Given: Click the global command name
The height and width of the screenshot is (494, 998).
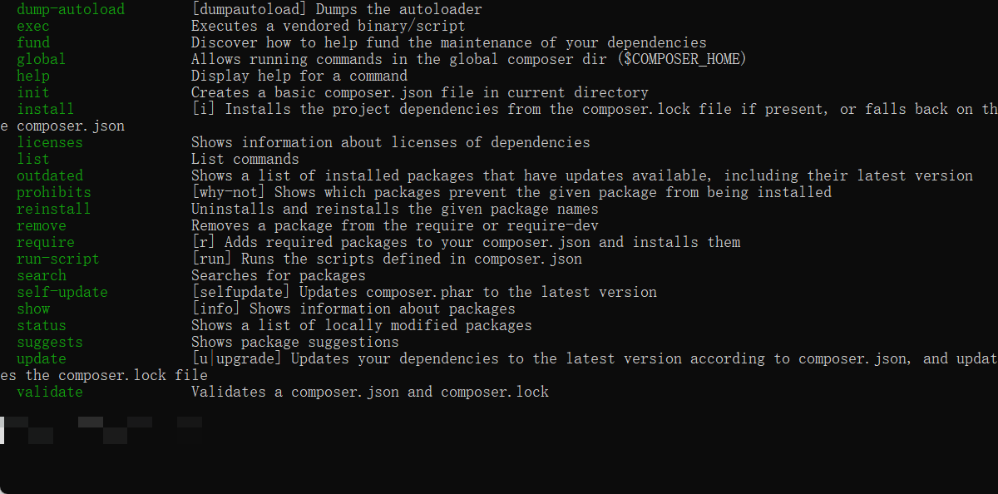Looking at the screenshot, I should point(41,60).
